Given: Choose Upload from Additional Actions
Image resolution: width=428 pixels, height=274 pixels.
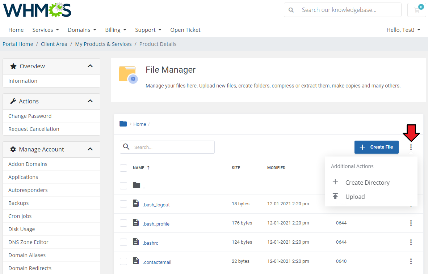Looking at the screenshot, I should [x=355, y=197].
